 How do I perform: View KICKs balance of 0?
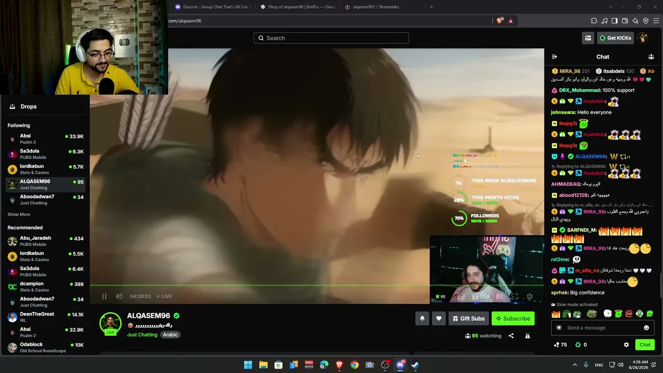[x=581, y=345]
